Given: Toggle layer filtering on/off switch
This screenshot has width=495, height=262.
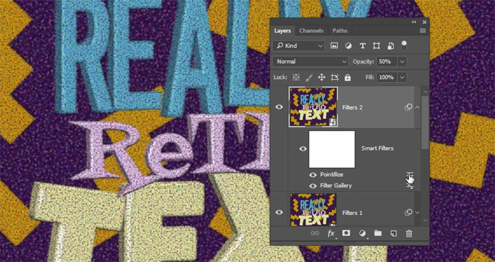Looking at the screenshot, I should pyautogui.click(x=404, y=45).
